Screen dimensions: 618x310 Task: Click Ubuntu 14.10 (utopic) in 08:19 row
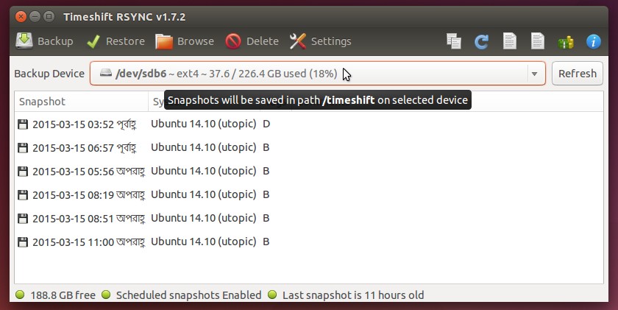(203, 195)
